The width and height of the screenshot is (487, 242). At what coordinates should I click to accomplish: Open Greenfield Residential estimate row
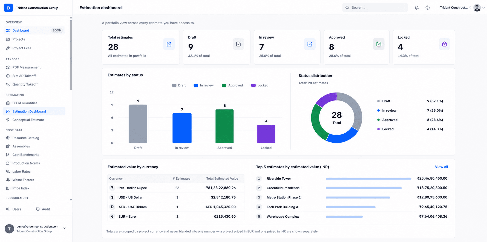coord(352,188)
